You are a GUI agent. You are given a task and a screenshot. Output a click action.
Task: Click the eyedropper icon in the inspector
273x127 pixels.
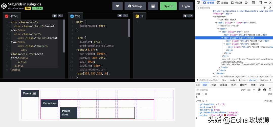tap(270, 8)
